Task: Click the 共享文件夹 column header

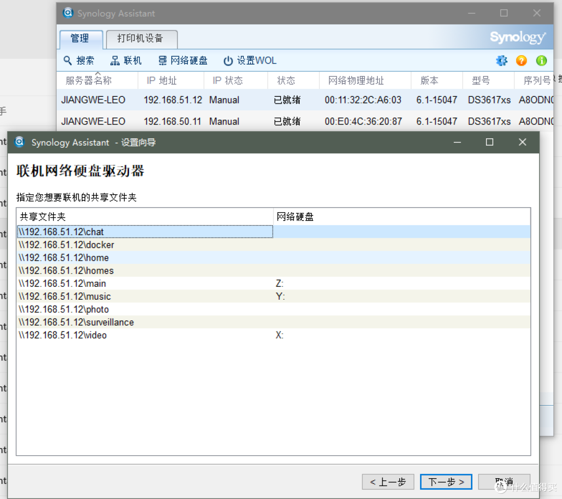Action: click(x=145, y=216)
